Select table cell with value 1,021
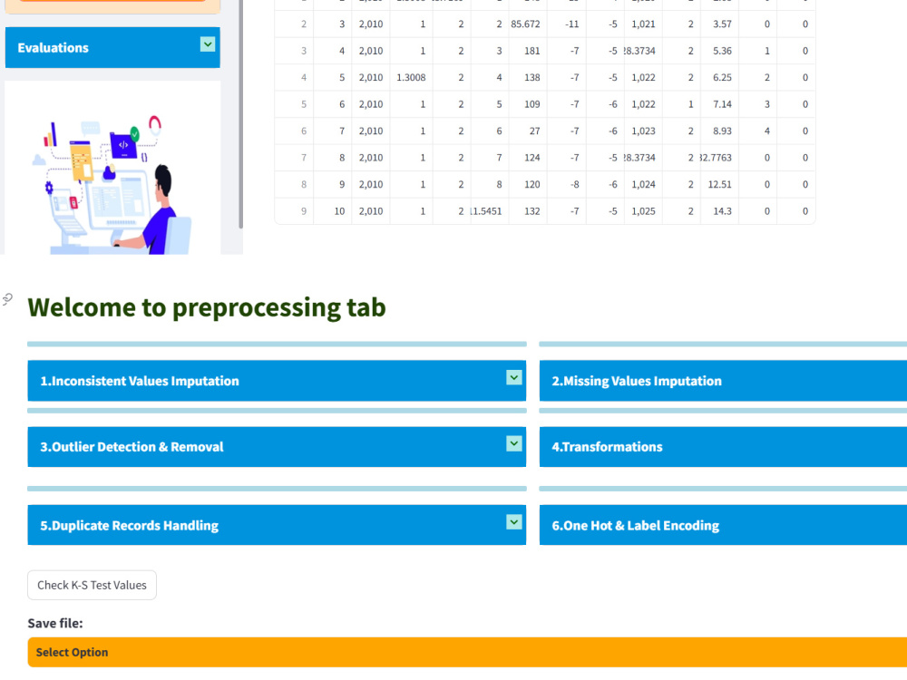Viewport: 907px width, 680px height. point(643,24)
